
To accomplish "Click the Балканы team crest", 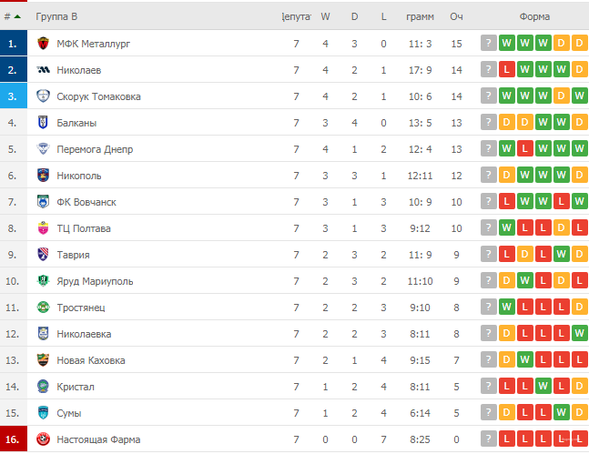I will click(43, 123).
